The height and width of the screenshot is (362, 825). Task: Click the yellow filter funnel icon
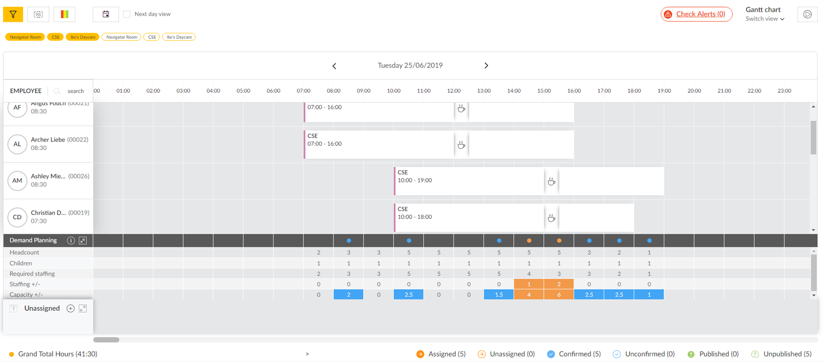[13, 14]
